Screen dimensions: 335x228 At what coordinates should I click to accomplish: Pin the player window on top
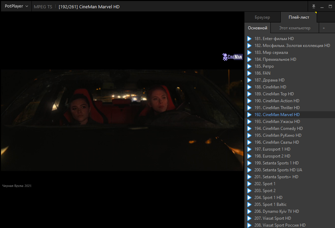(314, 7)
